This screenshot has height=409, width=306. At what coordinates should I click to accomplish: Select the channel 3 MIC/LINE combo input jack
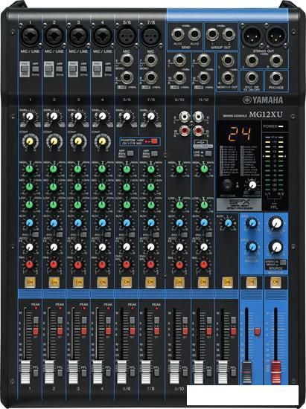(x=78, y=36)
